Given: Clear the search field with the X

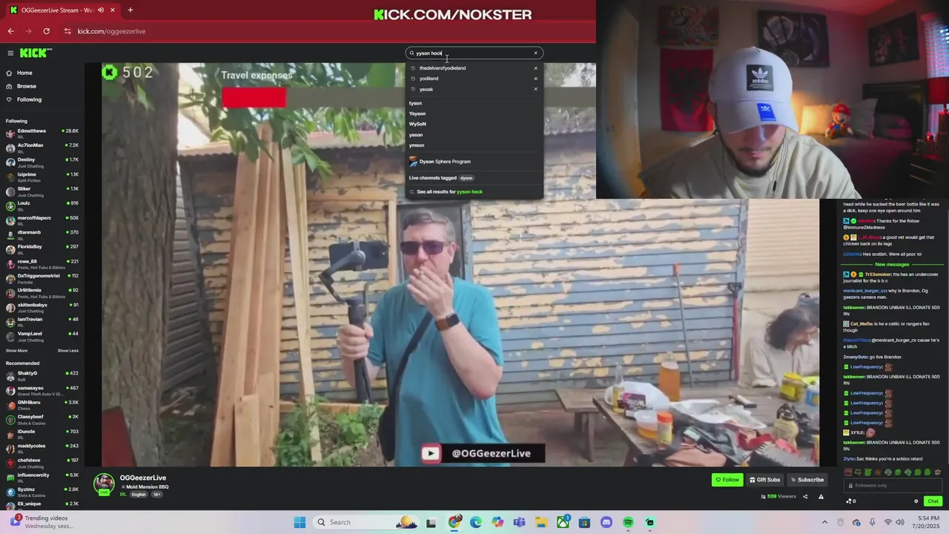Looking at the screenshot, I should point(535,53).
